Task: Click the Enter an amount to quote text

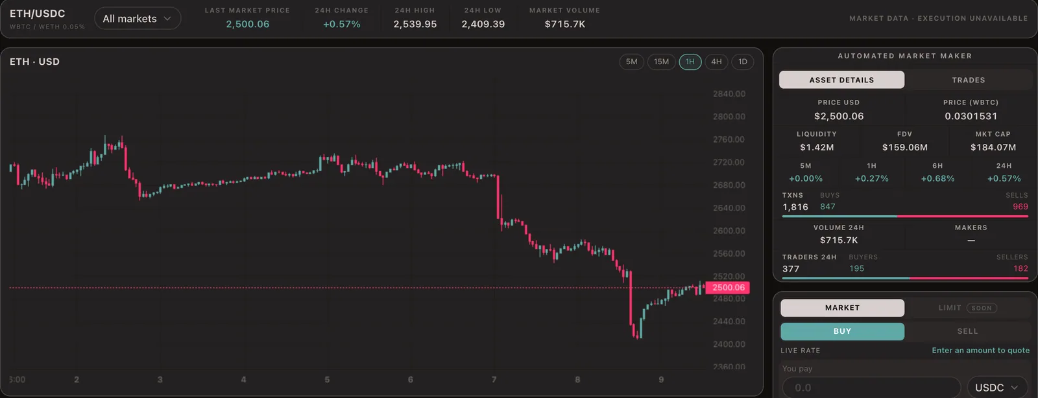Action: click(x=981, y=351)
